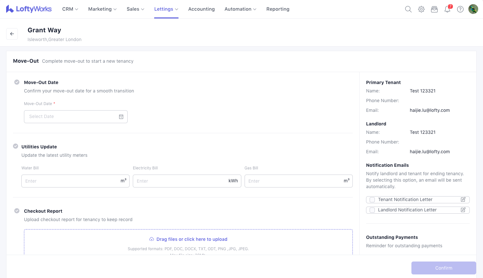This screenshot has height=278, width=483.
Task: Open the inbox tray icon
Action: coord(434,9)
